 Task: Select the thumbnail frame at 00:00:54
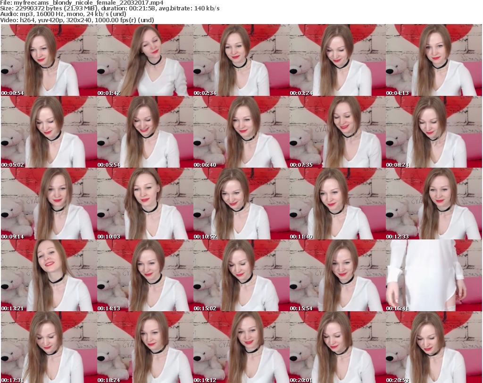(49, 60)
